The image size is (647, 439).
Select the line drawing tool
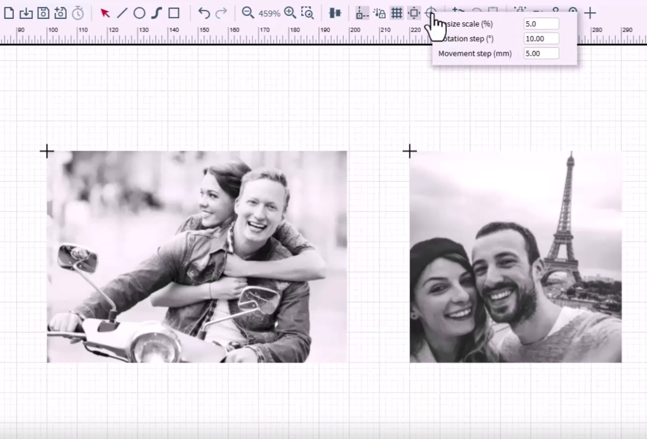pyautogui.click(x=122, y=13)
